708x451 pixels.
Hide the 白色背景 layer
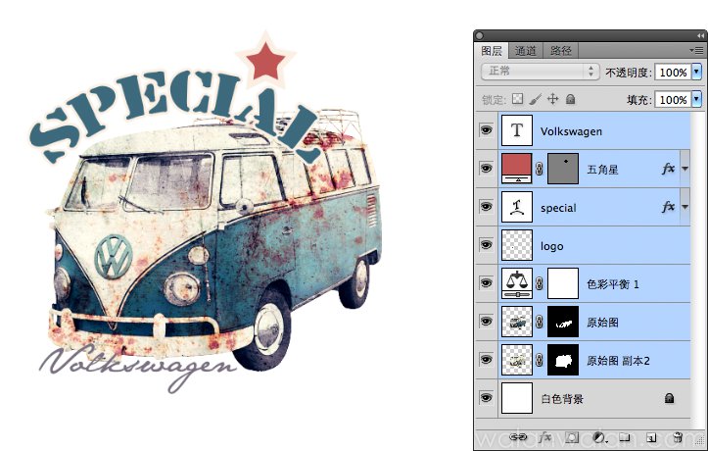point(486,398)
